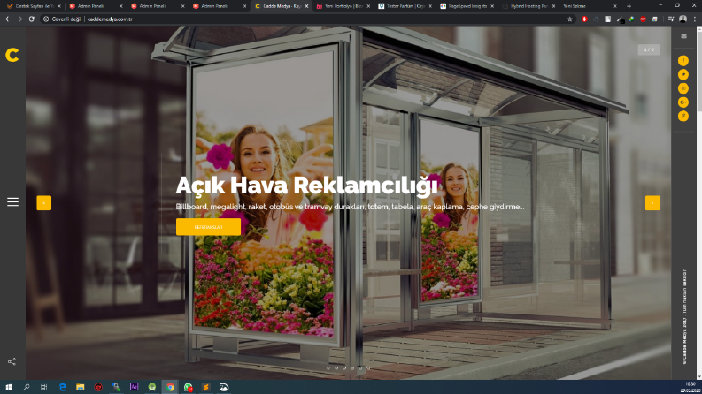Viewport: 702px width, 394px height.
Task: Open a new browser tab
Action: pyautogui.click(x=629, y=6)
